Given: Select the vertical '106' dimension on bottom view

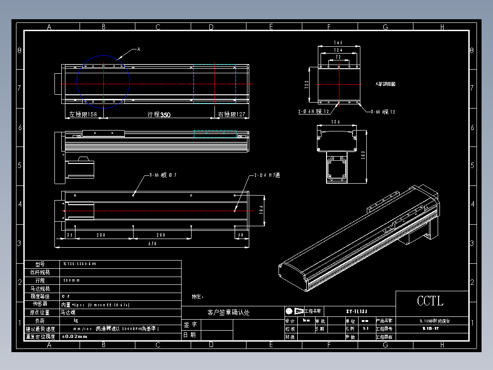Looking at the screenshot, I should (x=261, y=210).
